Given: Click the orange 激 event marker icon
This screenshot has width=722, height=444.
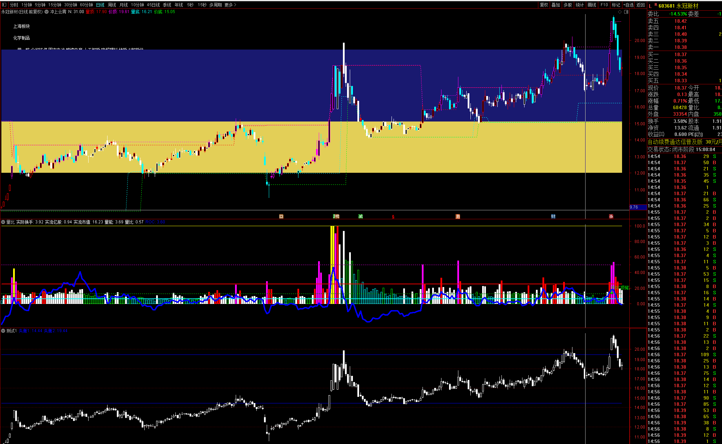Looking at the screenshot, I should 458,216.
